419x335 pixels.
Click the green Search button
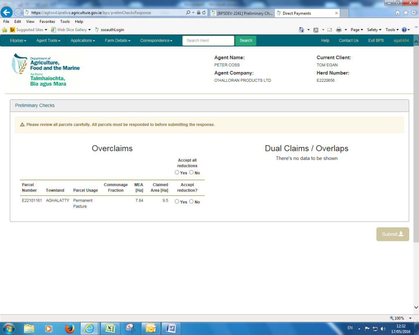pyautogui.click(x=246, y=40)
